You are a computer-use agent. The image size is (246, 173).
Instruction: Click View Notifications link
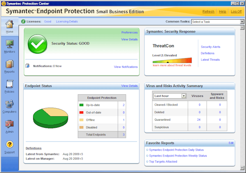coord(125,67)
